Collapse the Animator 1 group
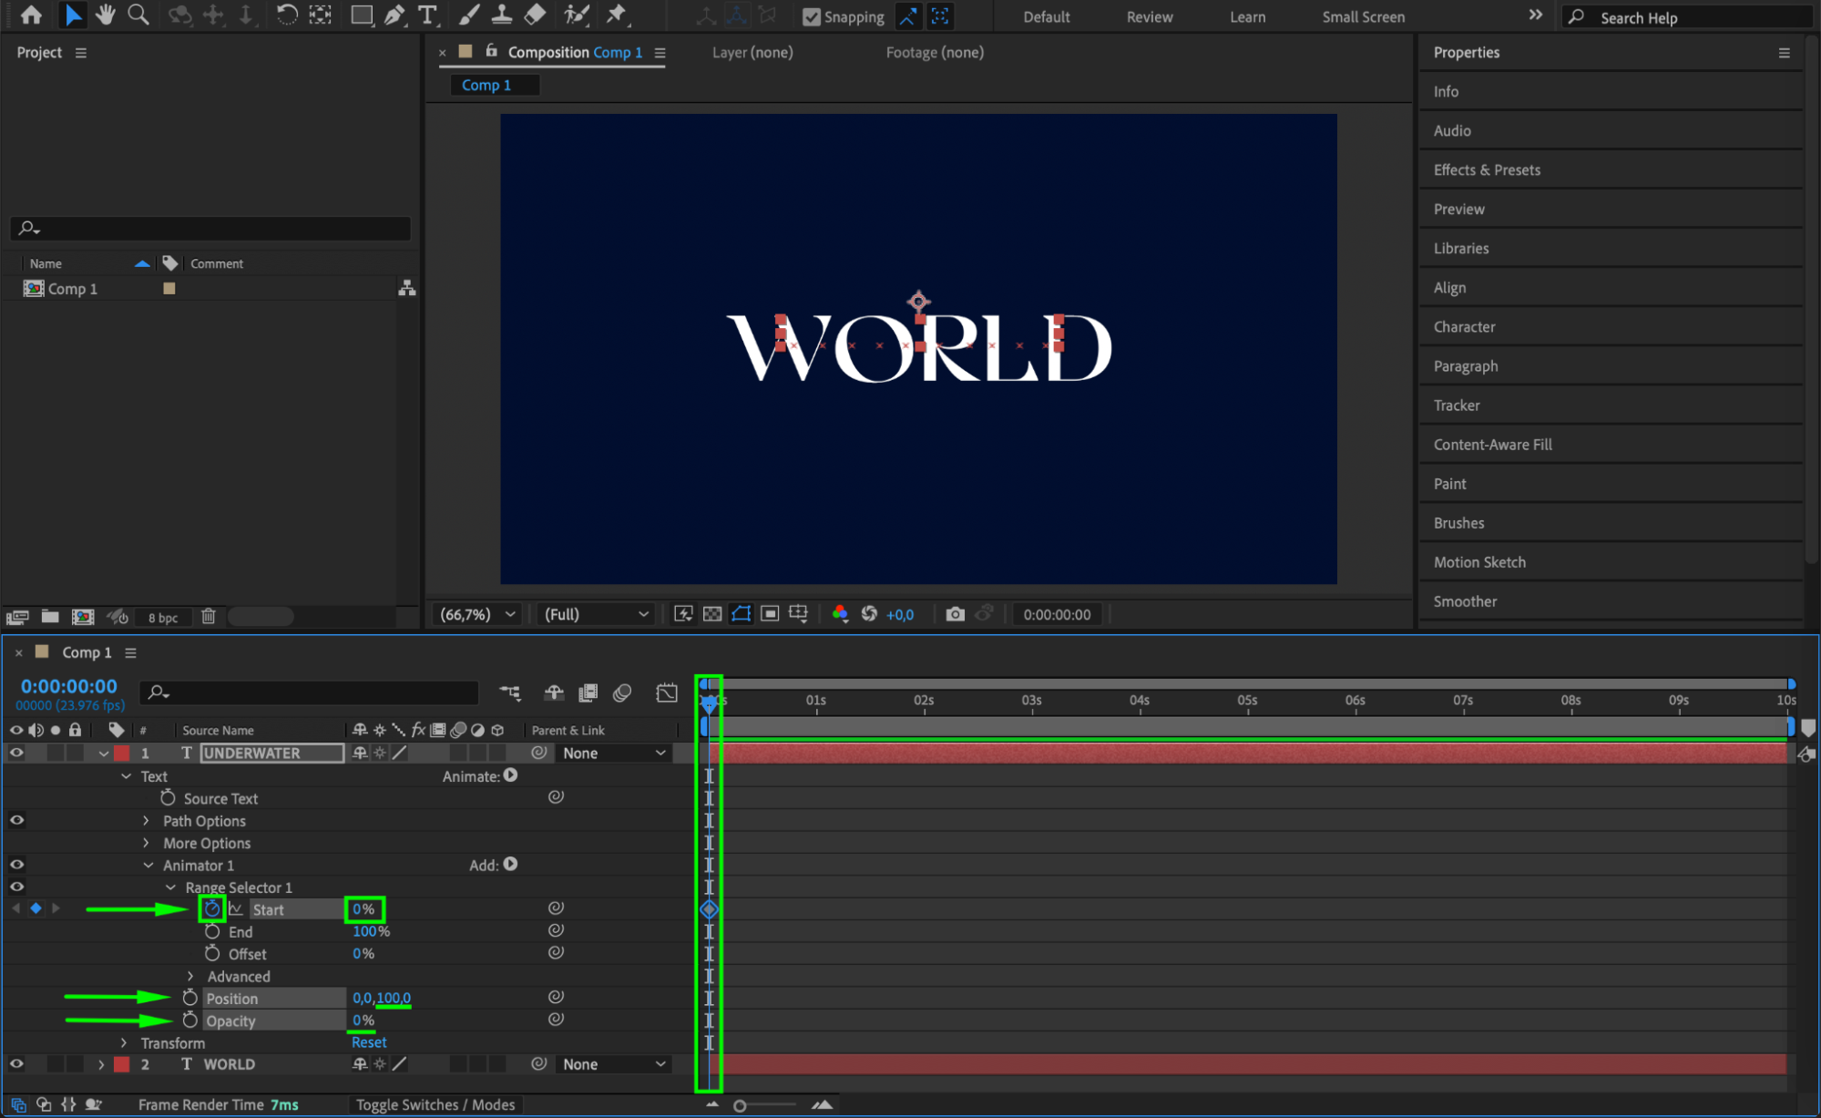The height and width of the screenshot is (1118, 1821). tap(148, 866)
